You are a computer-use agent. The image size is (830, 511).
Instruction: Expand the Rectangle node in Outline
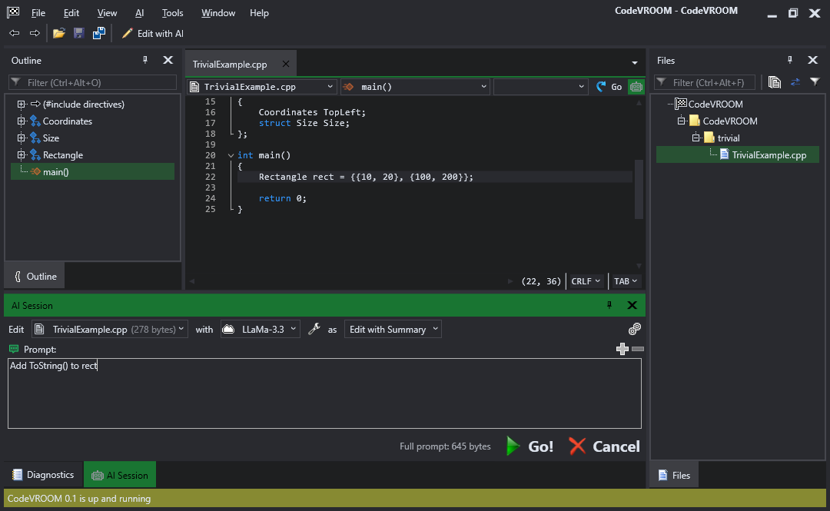click(x=22, y=155)
